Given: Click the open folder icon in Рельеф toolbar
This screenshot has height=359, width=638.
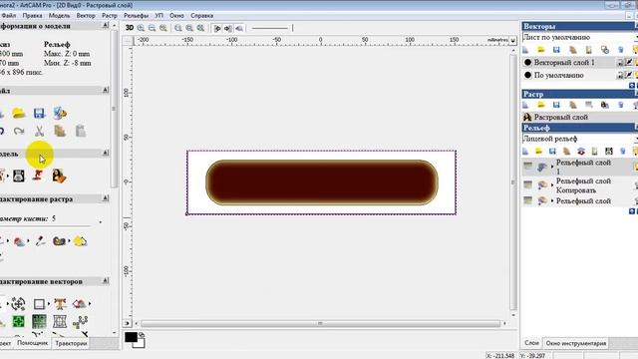Looking at the screenshot, I should (x=538, y=151).
